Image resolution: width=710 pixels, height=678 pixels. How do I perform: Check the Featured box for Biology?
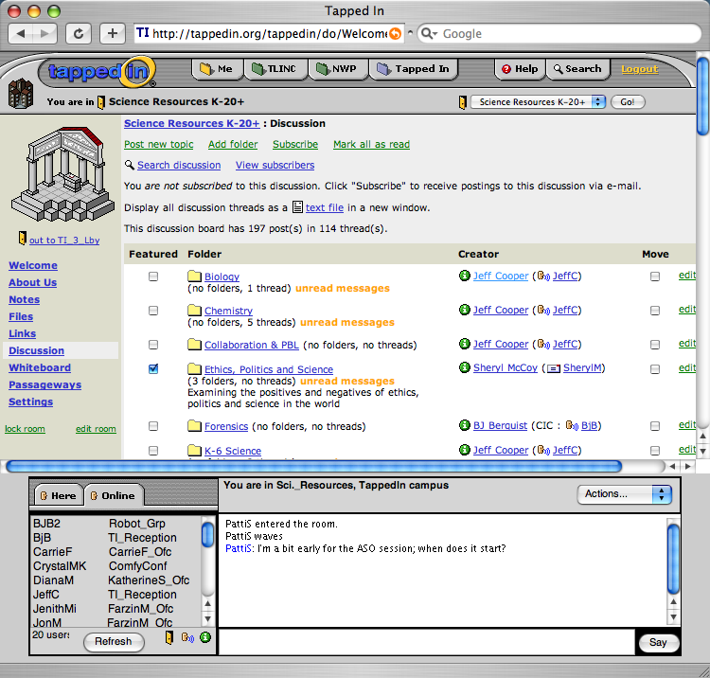(x=153, y=277)
